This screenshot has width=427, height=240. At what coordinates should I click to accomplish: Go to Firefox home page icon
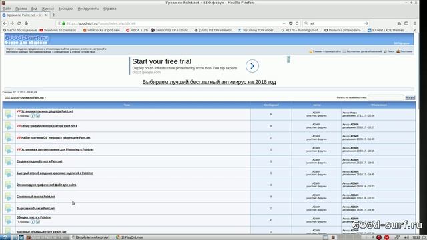point(26,23)
